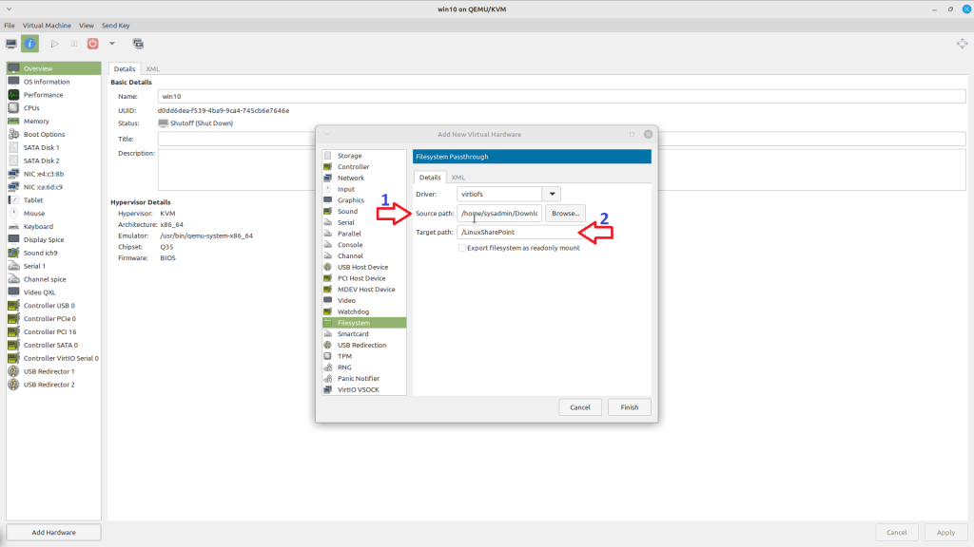Show virtual hardware details info icon

pyautogui.click(x=29, y=44)
